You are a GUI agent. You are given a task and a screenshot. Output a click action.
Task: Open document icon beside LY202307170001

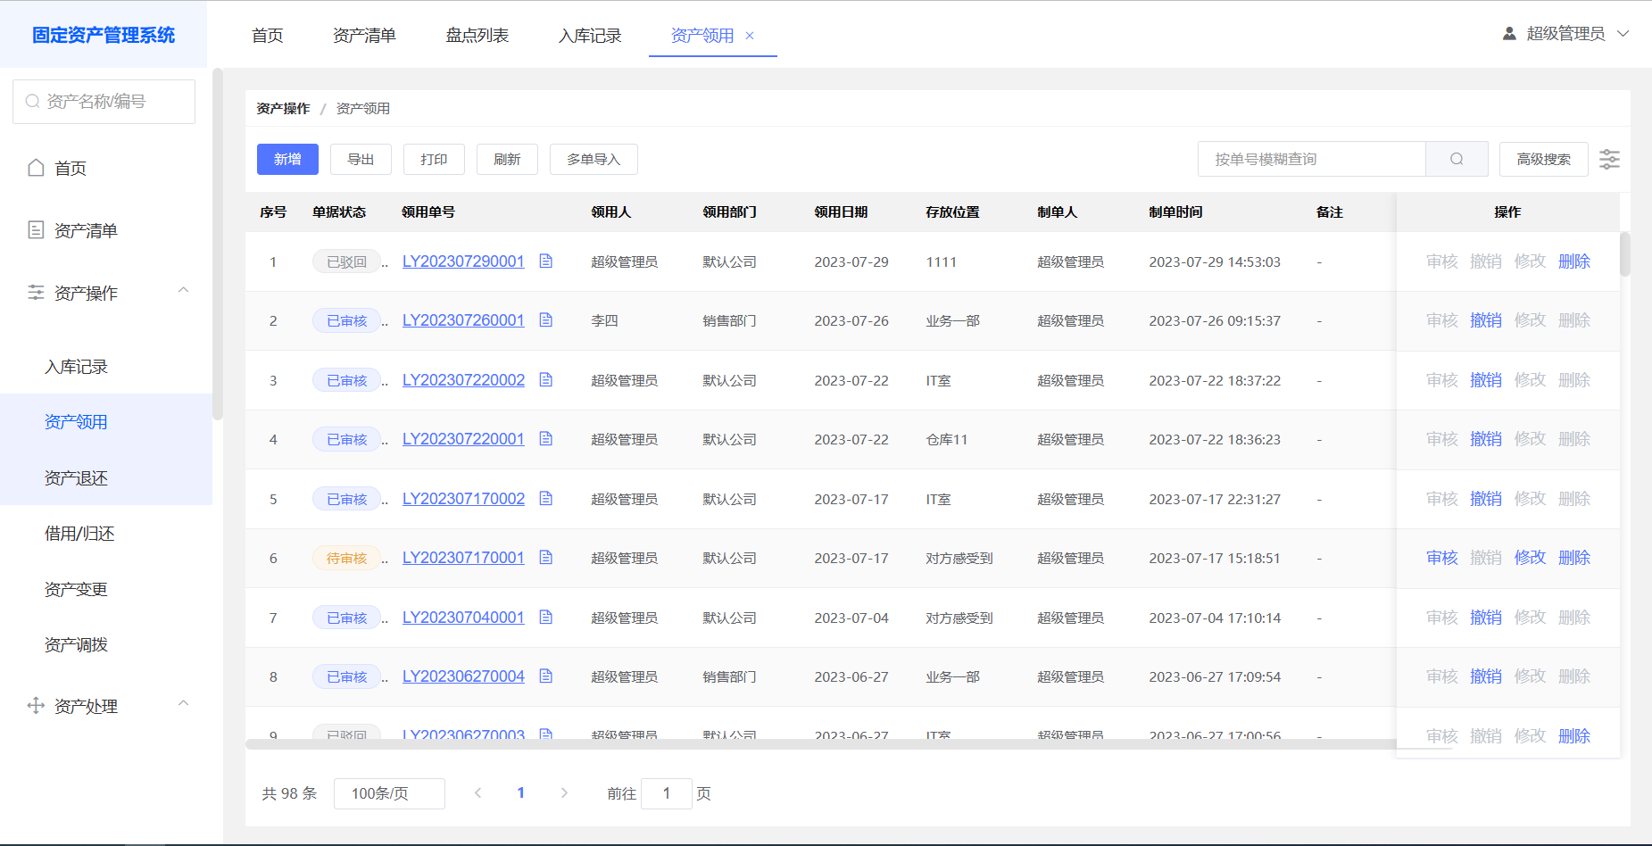click(546, 558)
